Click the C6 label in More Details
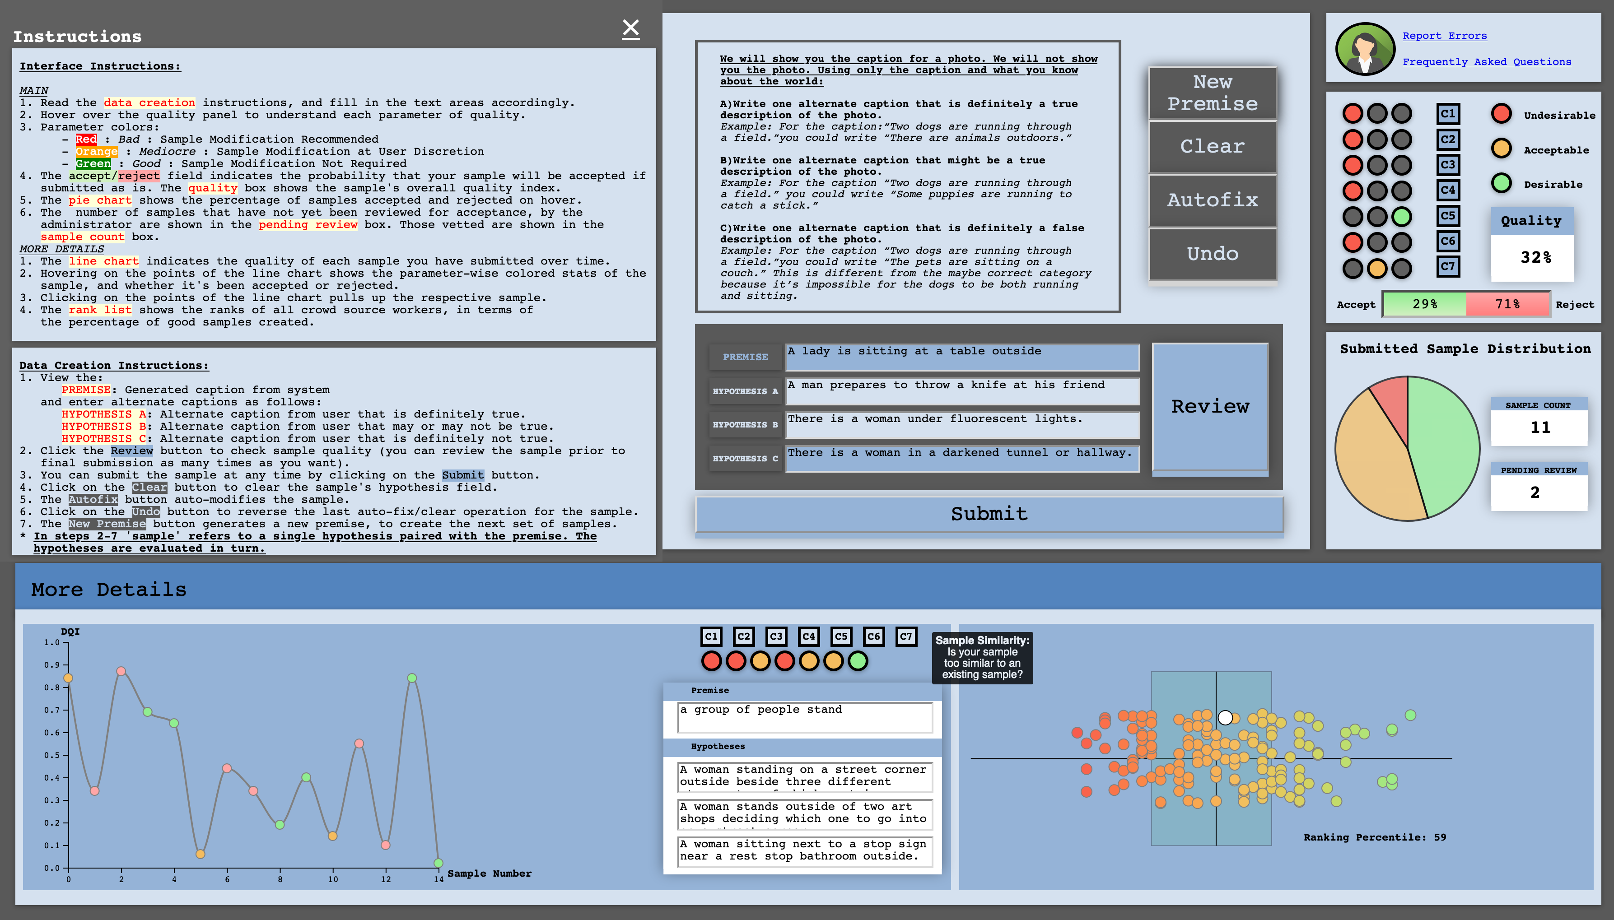The image size is (1614, 920). (x=873, y=637)
